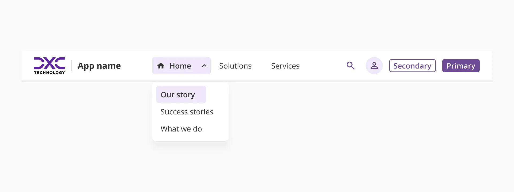Click the App name label
The image size is (514, 192).
(99, 66)
